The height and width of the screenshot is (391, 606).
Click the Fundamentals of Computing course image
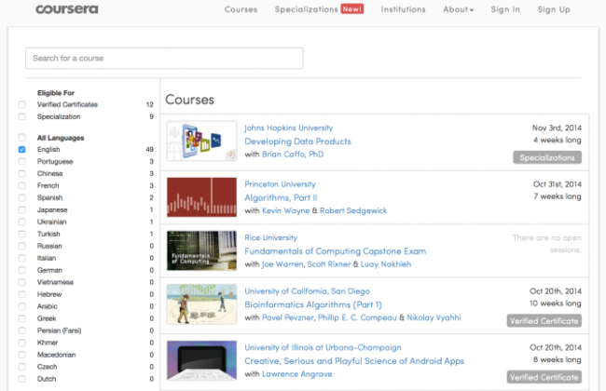[x=200, y=250]
